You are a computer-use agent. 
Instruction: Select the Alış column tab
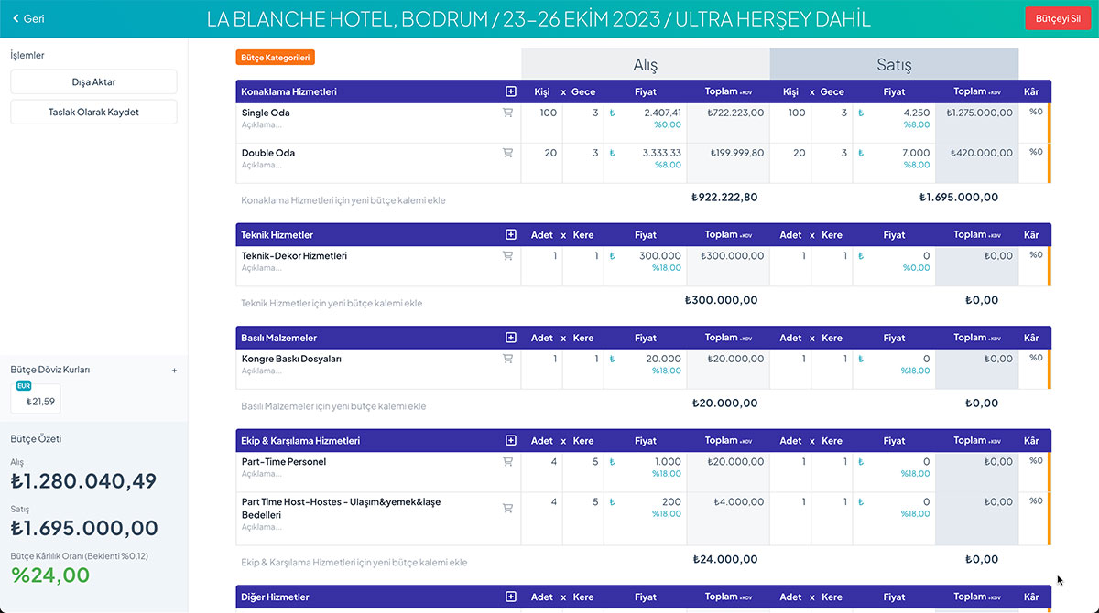point(645,65)
